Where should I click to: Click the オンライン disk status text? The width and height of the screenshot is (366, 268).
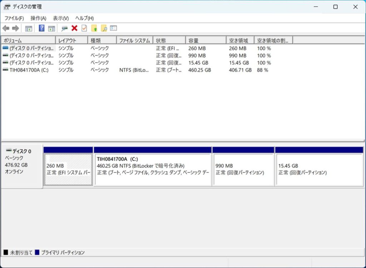(14, 172)
